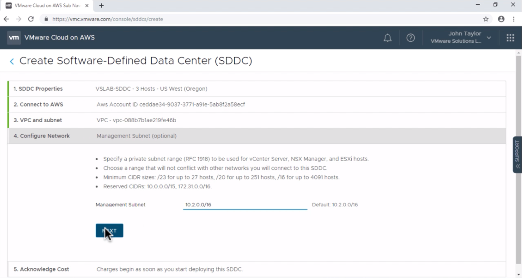Bookmark this page with the star icon
The height and width of the screenshot is (278, 522).
486,19
